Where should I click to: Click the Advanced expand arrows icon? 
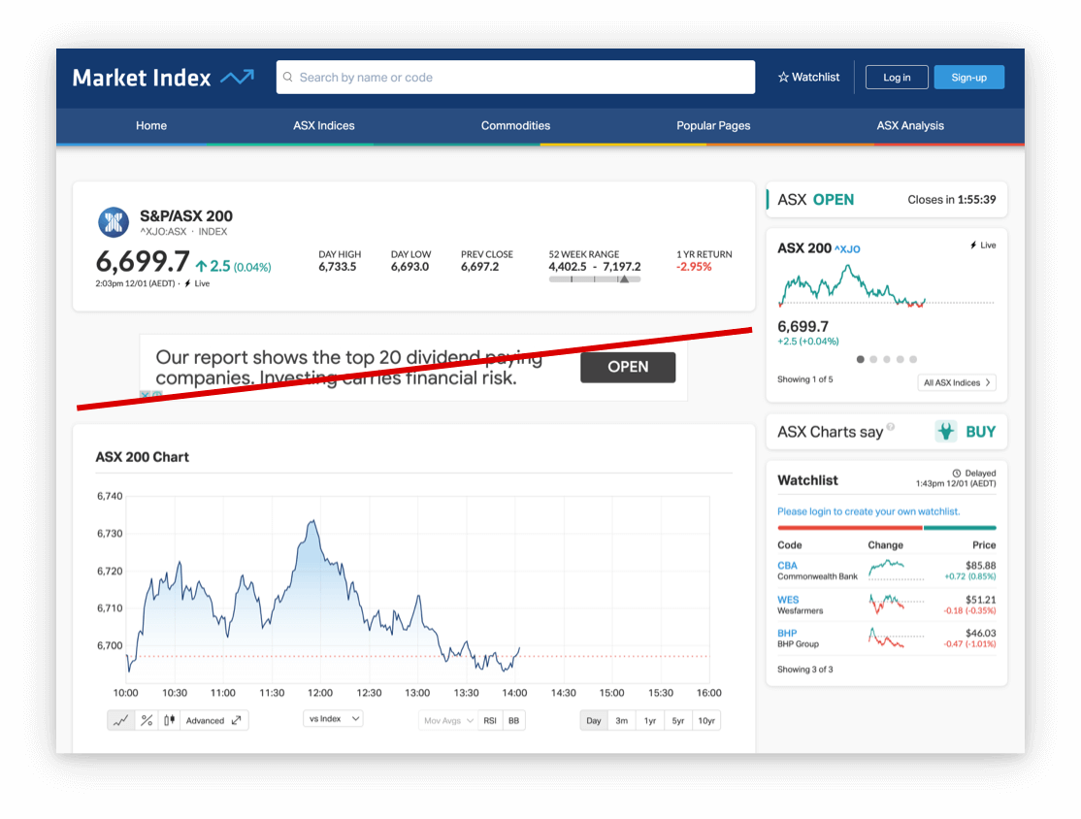click(x=237, y=720)
